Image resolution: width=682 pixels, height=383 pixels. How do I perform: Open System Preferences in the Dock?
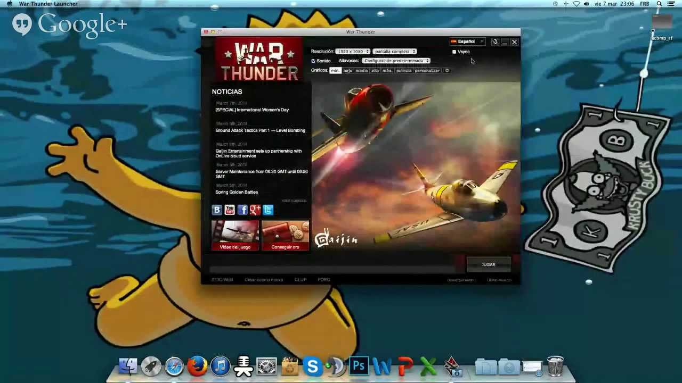(x=266, y=366)
